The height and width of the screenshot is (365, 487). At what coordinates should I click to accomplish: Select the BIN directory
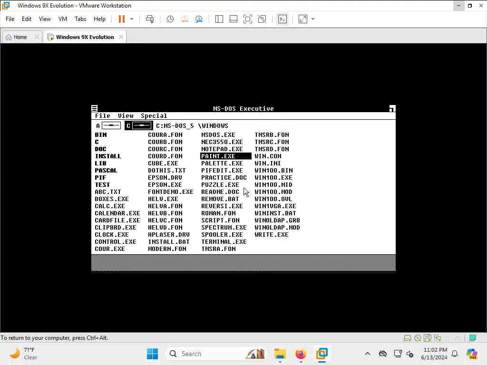coord(101,134)
